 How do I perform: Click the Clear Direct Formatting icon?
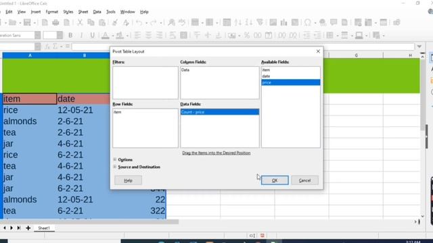pos(126,22)
